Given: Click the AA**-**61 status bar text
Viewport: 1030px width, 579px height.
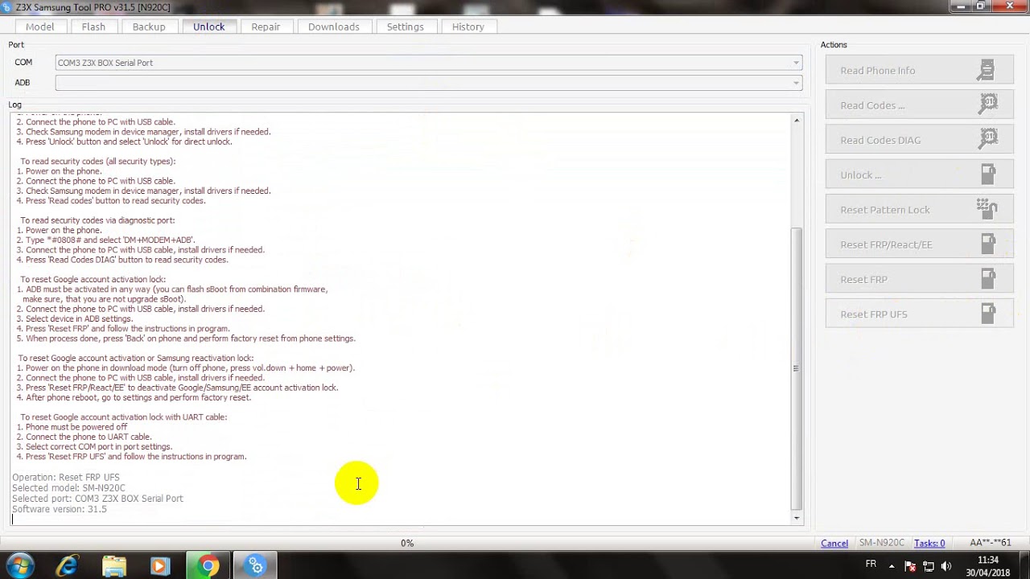Looking at the screenshot, I should pos(991,544).
